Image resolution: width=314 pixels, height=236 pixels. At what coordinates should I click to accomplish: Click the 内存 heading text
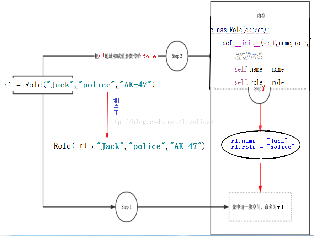(261, 16)
